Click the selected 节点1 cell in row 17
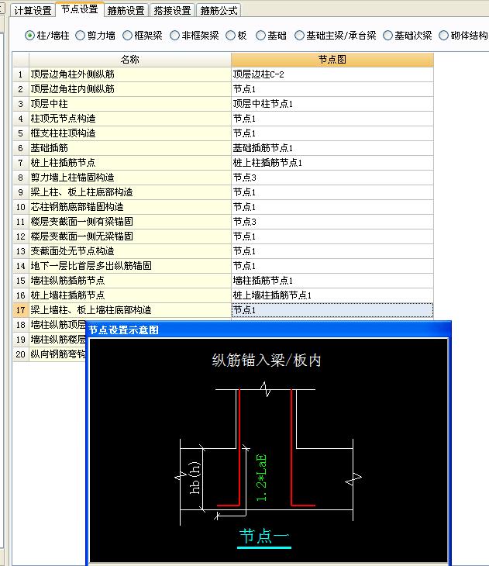This screenshot has width=489, height=566. [332, 310]
